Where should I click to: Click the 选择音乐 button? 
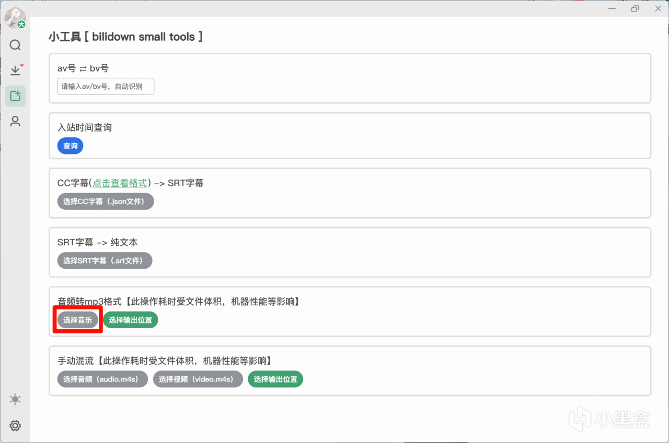point(77,320)
